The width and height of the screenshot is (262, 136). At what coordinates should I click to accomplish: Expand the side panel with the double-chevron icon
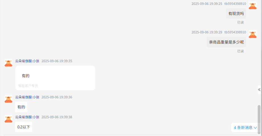(259, 90)
